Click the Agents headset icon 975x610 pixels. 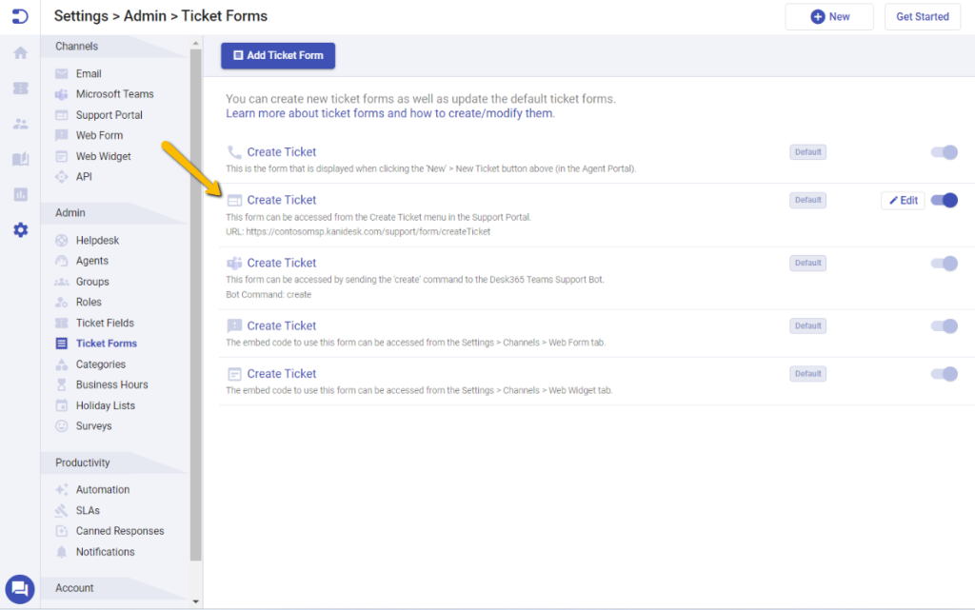coord(62,261)
